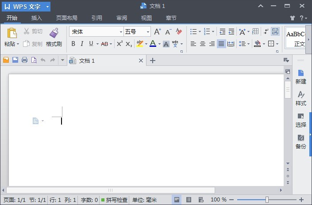The image size is (312, 205).
Task: Switch to the 页面布局 (Page Layout) tab
Action: pos(67,18)
